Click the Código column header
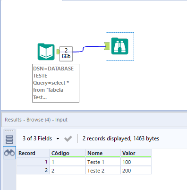187x190 pixels. click(68, 153)
